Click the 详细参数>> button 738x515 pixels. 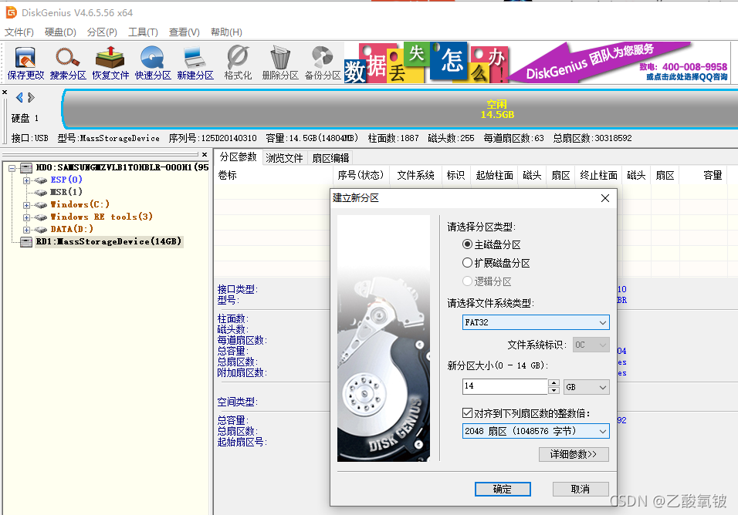point(574,454)
